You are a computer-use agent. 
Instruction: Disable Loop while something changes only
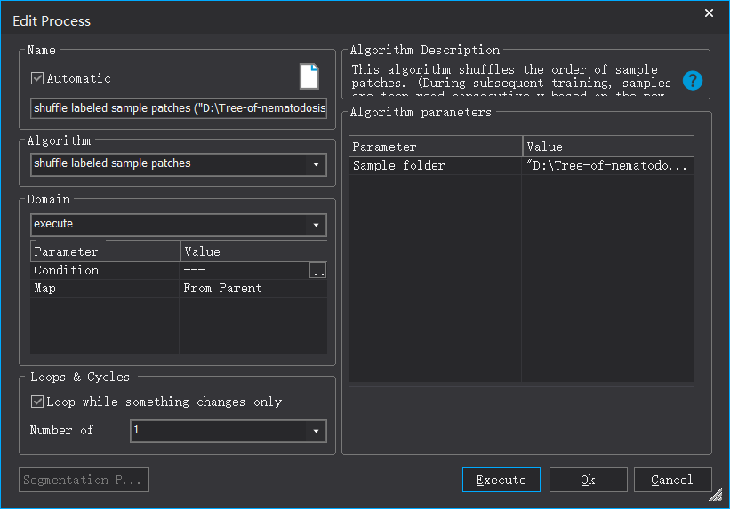[x=37, y=402]
